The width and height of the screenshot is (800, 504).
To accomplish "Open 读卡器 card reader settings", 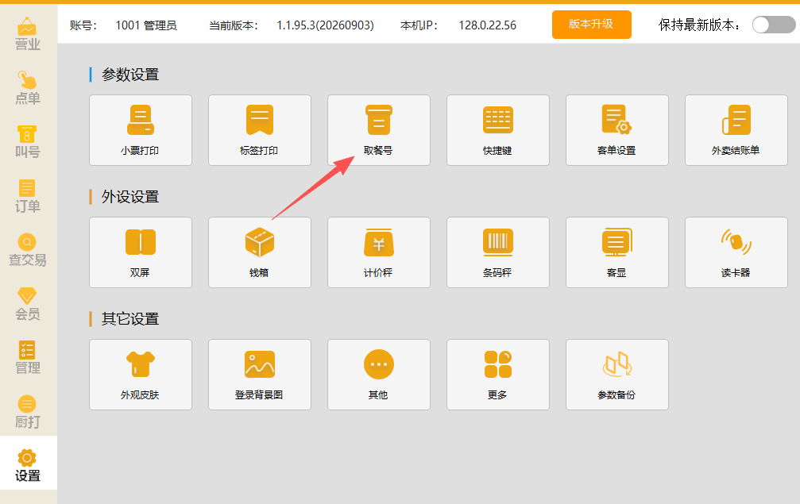I will (x=736, y=252).
